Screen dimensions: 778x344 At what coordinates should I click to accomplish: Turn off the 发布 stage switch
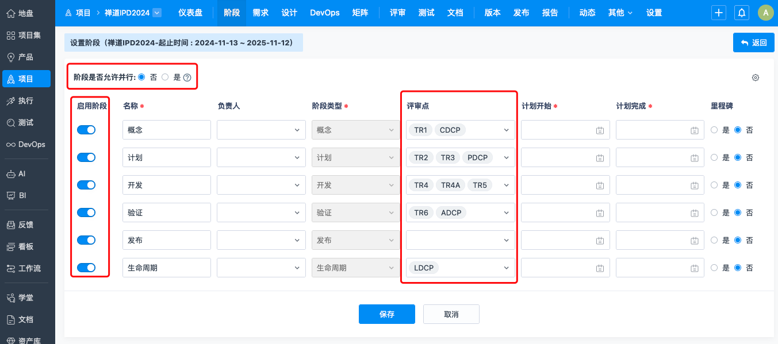86,240
